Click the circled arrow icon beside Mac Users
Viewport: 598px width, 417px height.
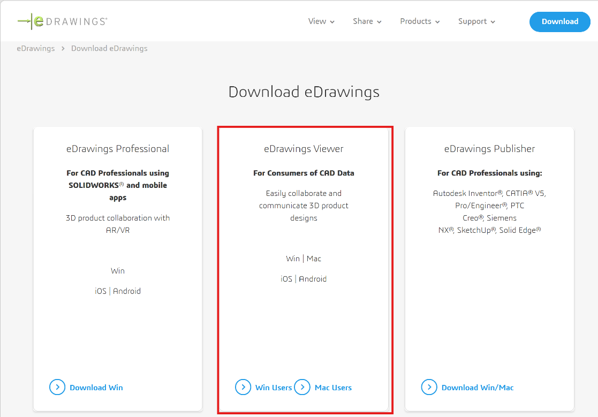[302, 387]
